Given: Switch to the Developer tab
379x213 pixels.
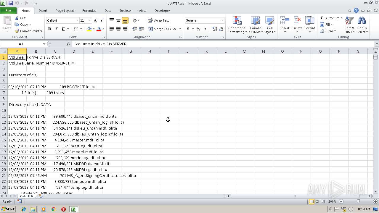Looking at the screenshot, I should point(162,11).
